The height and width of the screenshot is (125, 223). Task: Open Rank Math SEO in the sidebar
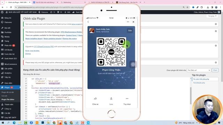point(10,58)
